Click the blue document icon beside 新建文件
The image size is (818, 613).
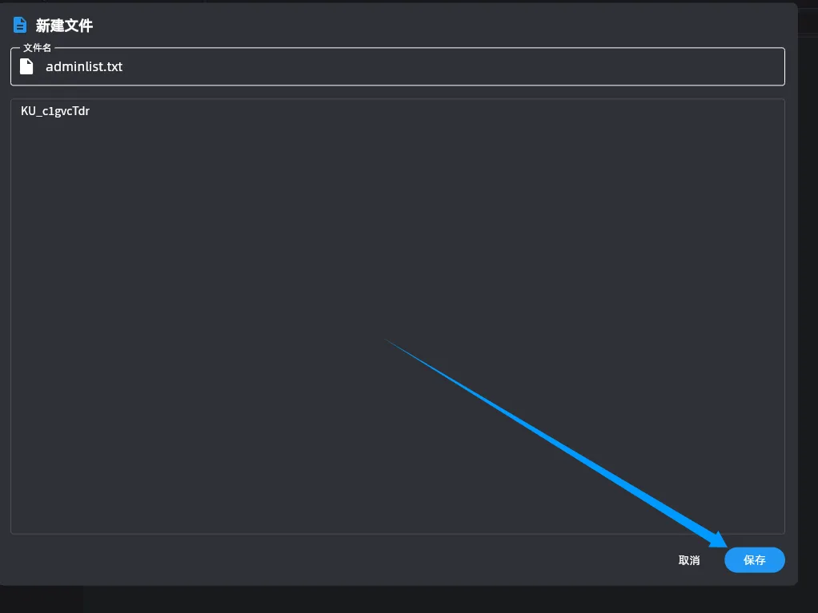click(20, 26)
